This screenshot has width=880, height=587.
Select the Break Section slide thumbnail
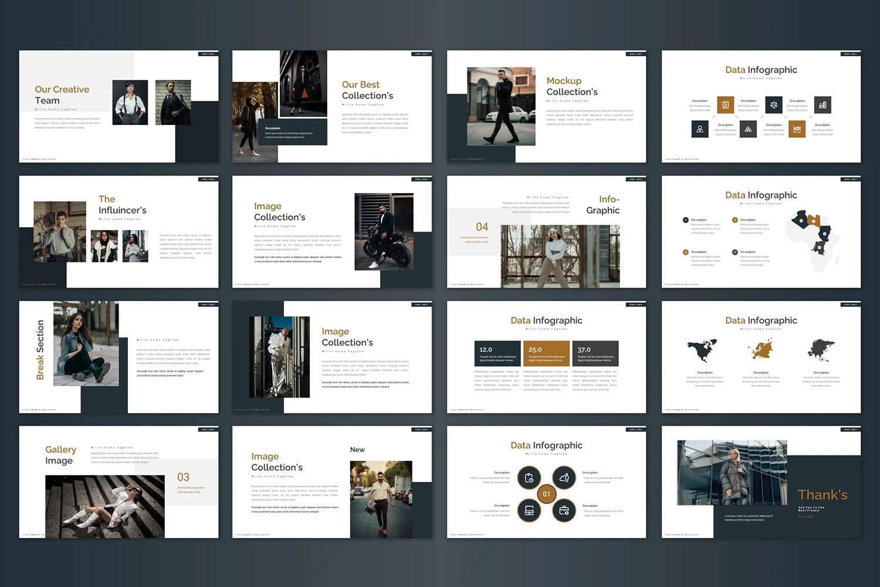119,357
